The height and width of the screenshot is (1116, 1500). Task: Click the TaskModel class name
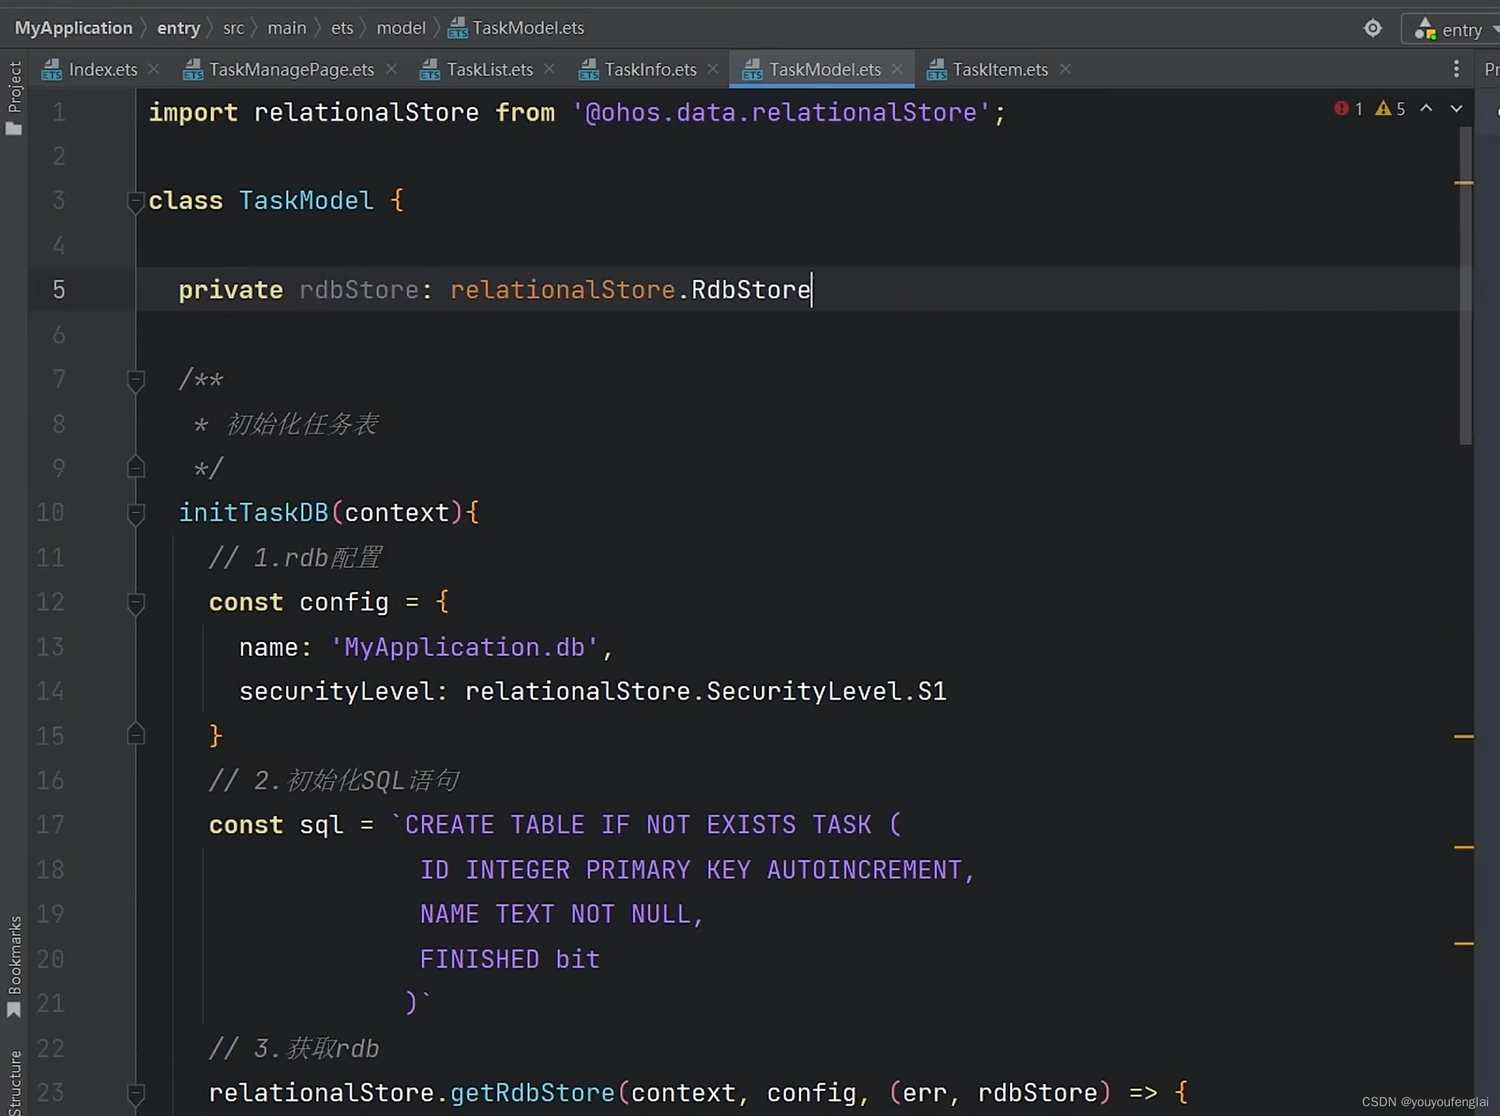coord(306,201)
